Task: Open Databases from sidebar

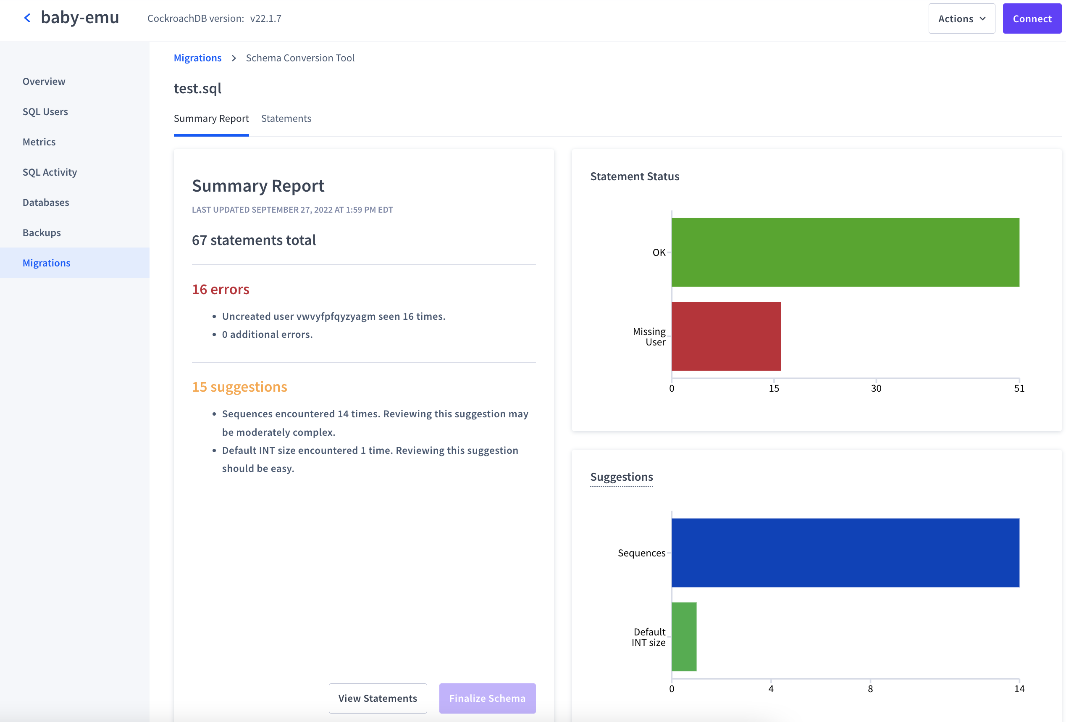Action: [46, 203]
